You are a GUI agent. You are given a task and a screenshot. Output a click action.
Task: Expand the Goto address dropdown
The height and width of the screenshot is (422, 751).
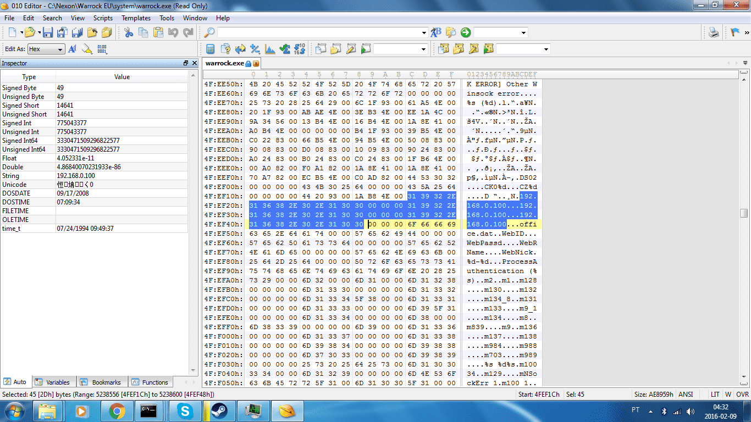(523, 32)
